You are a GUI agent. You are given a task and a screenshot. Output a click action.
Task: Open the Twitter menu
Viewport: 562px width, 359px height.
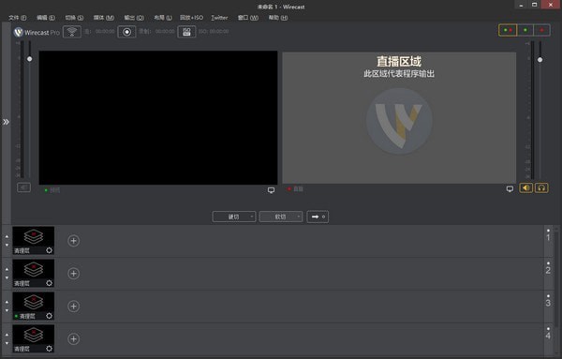[x=219, y=18]
